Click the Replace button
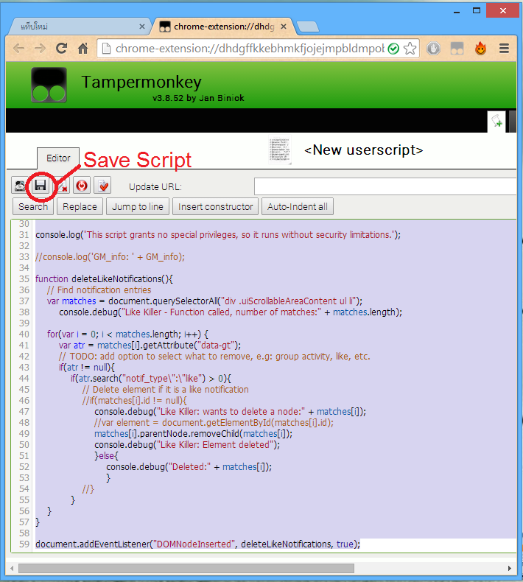 (x=80, y=207)
